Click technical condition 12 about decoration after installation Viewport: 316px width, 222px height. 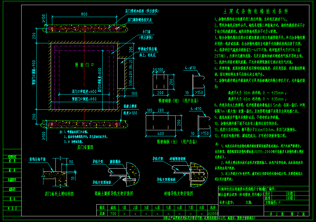250,136
